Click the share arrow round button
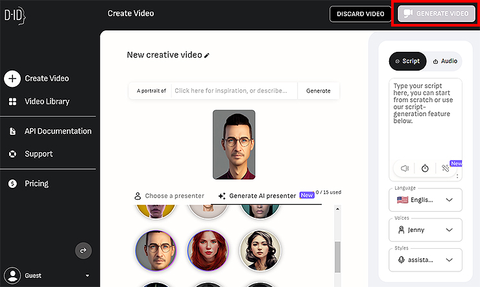 point(83,251)
